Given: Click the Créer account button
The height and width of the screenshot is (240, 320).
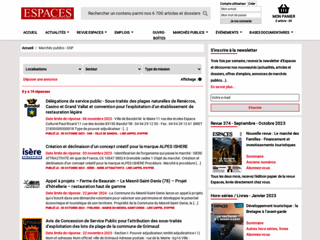Looking at the screenshot, I should pos(252,4).
